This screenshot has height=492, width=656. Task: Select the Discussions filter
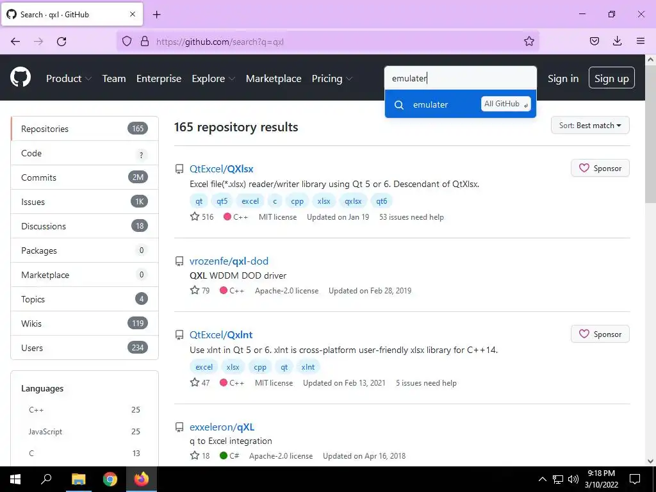point(85,226)
